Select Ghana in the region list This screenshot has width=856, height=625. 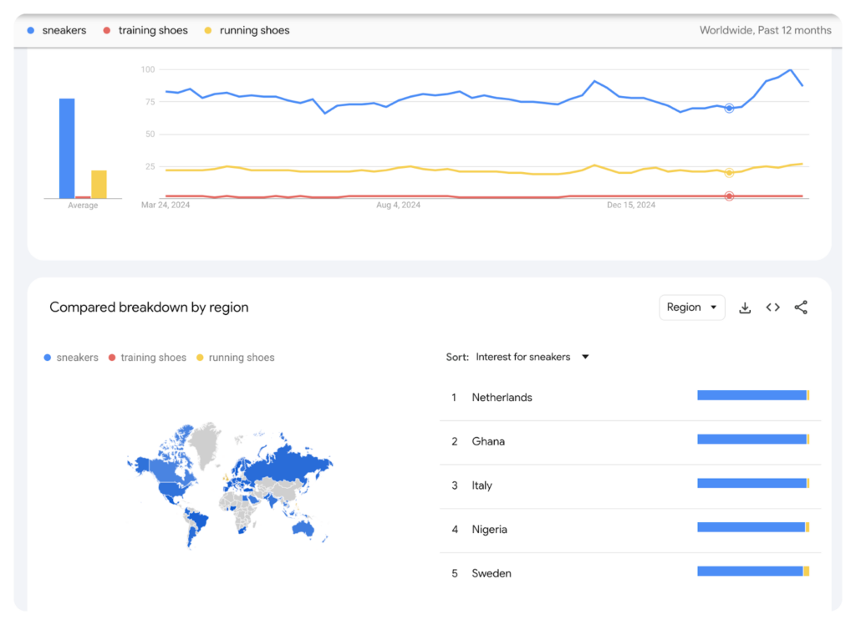click(x=488, y=441)
